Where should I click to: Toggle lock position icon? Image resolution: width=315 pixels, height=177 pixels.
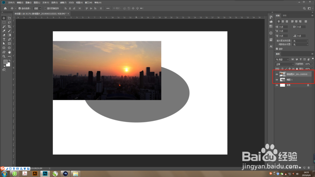(289, 69)
